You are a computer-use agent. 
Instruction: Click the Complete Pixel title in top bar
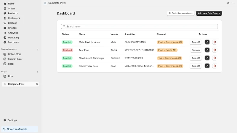57,3
